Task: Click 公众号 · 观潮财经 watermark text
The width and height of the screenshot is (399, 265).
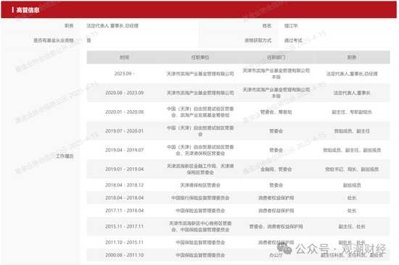Action: pyautogui.click(x=340, y=249)
